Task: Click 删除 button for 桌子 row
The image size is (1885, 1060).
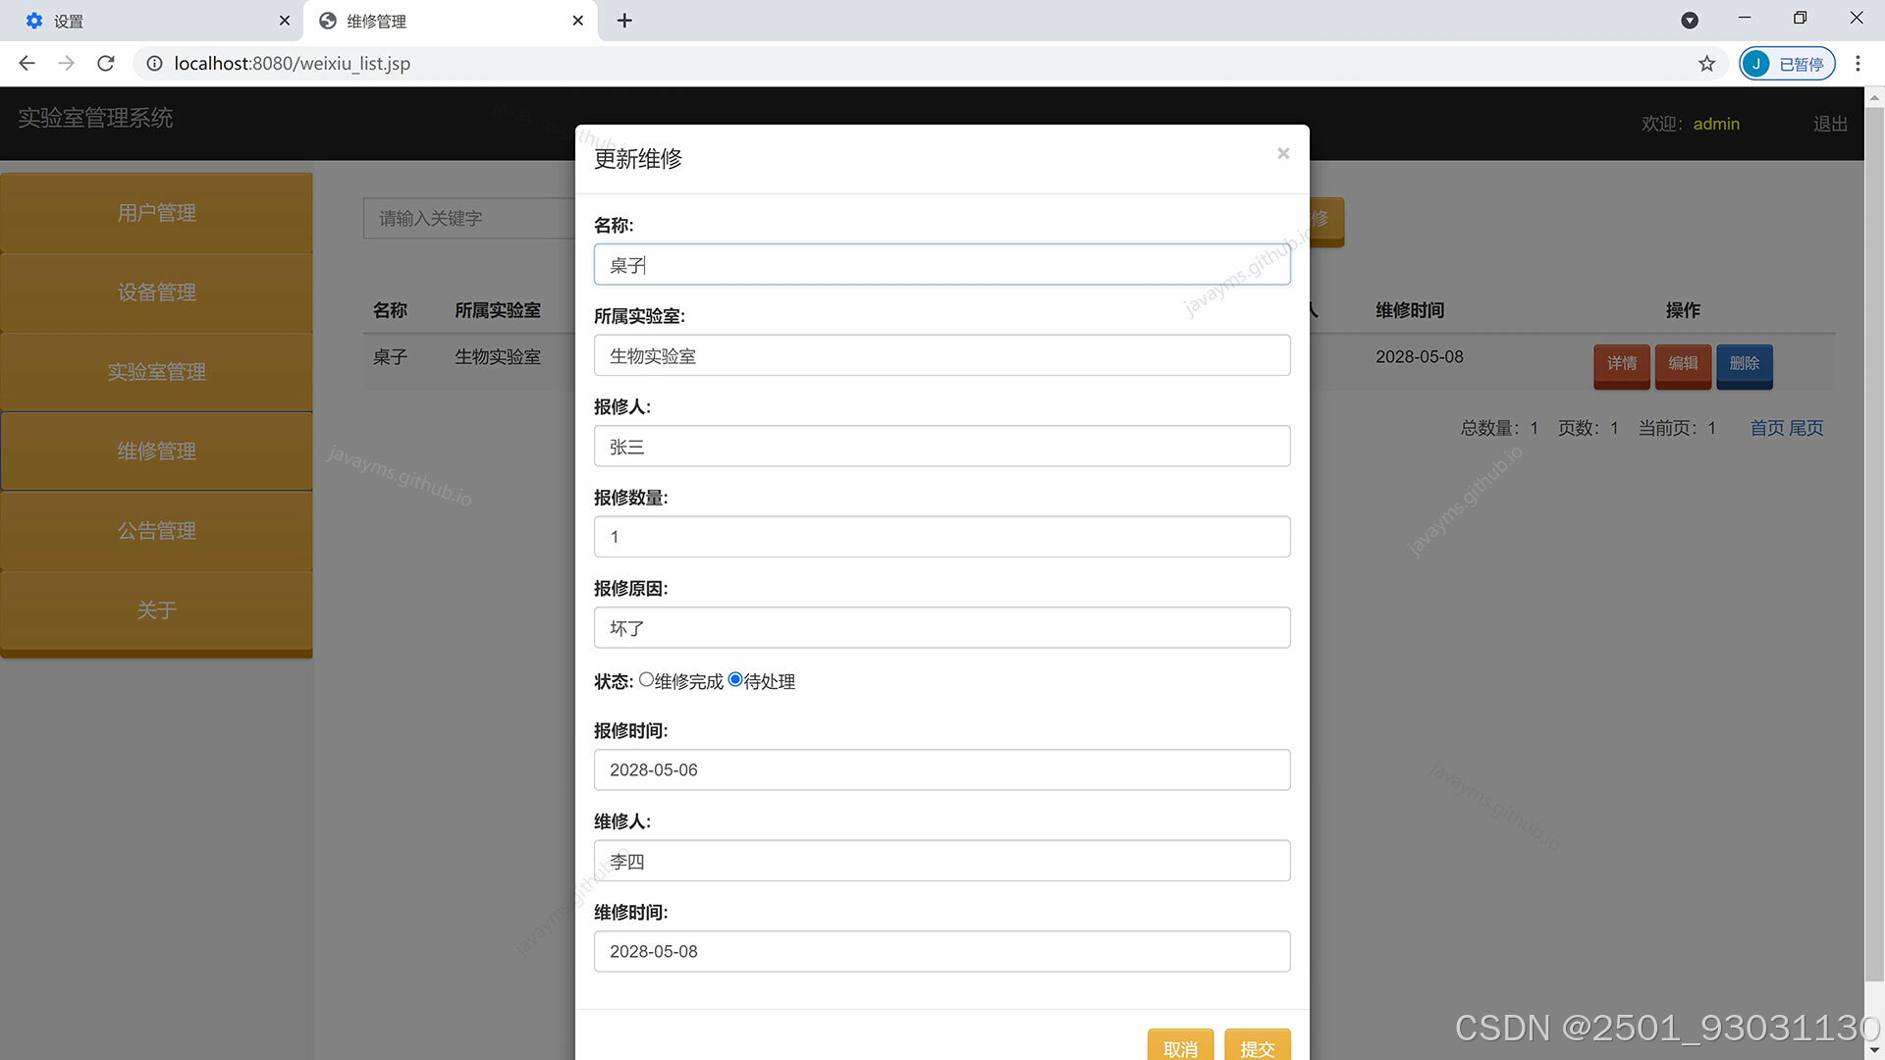Action: coord(1745,364)
